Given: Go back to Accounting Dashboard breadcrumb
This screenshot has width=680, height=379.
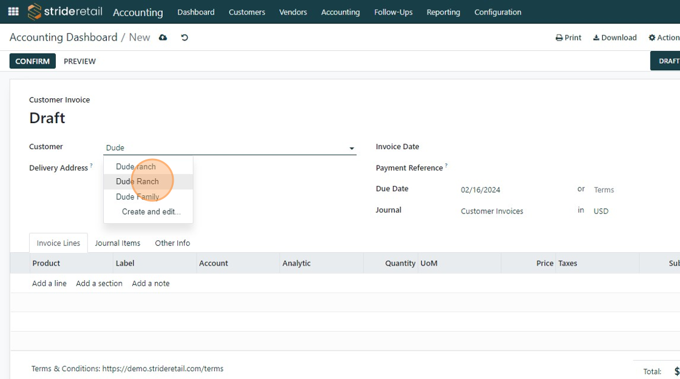Looking at the screenshot, I should pyautogui.click(x=63, y=37).
